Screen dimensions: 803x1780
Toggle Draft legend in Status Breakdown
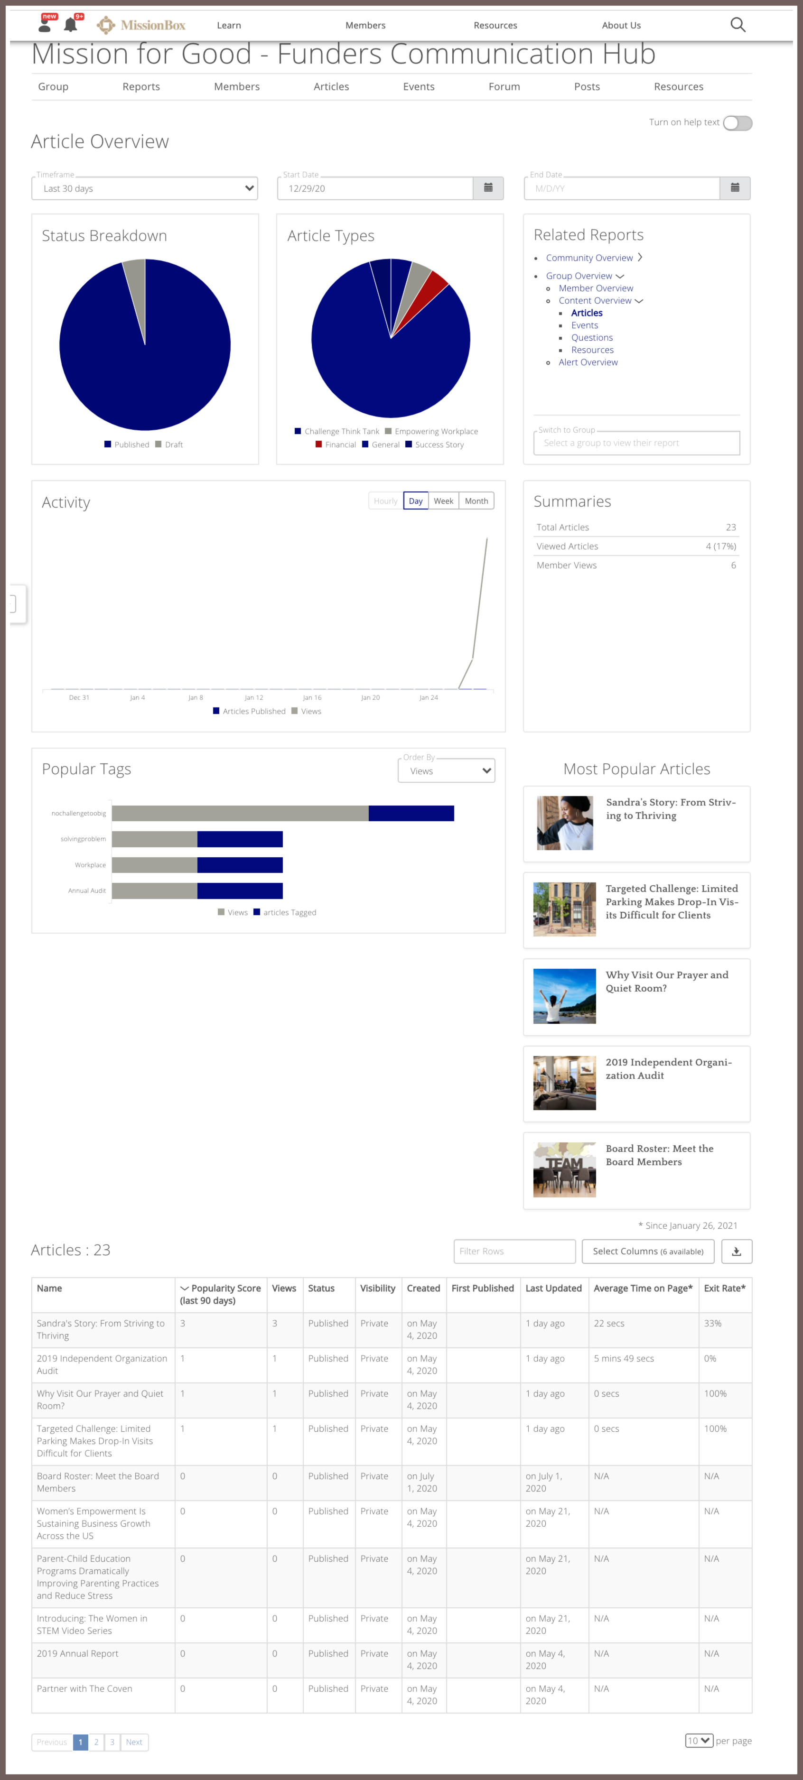[x=168, y=445]
